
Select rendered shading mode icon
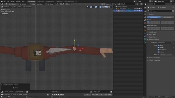click(109, 7)
